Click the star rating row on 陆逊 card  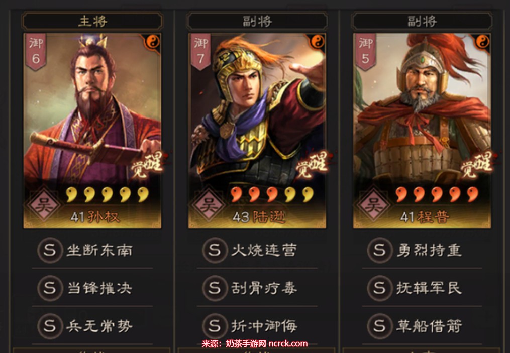[x=272, y=194]
